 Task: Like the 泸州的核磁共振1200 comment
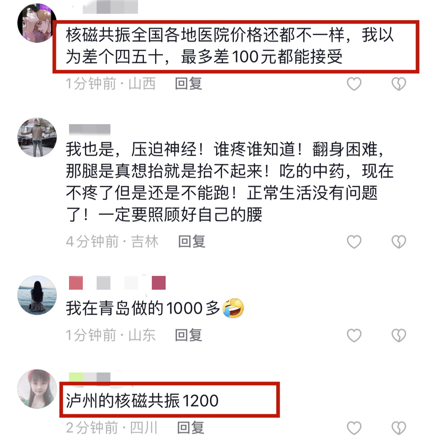[x=354, y=428]
